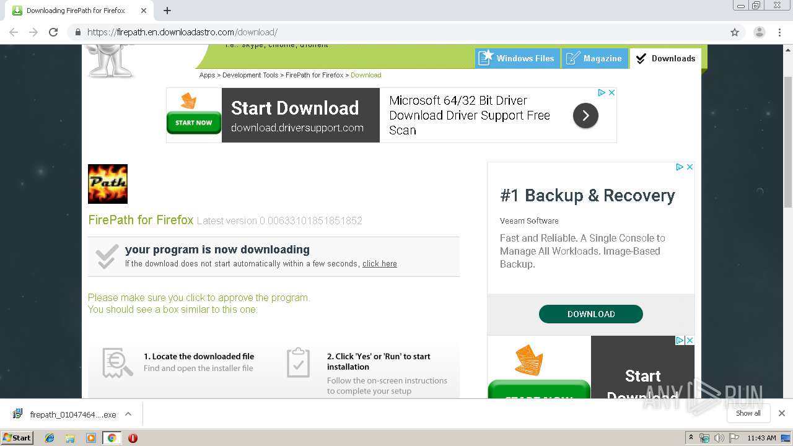
Task: Go forward to the next page
Action: click(x=33, y=32)
